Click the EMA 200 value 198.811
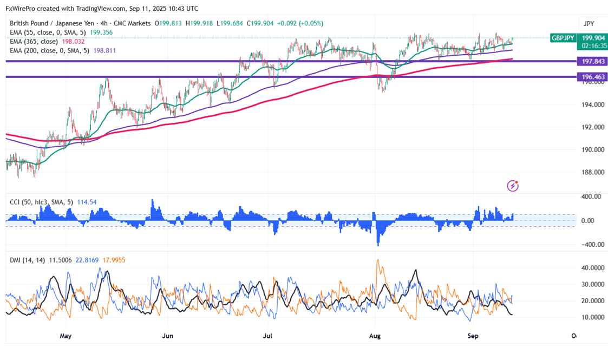Screen dimensions: 608x346 [x=104, y=50]
